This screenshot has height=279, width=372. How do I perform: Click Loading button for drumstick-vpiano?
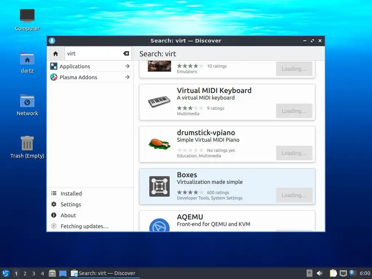coord(294,153)
